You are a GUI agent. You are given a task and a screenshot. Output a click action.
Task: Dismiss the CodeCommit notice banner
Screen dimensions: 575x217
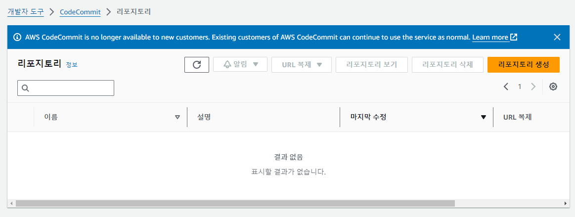pos(557,37)
